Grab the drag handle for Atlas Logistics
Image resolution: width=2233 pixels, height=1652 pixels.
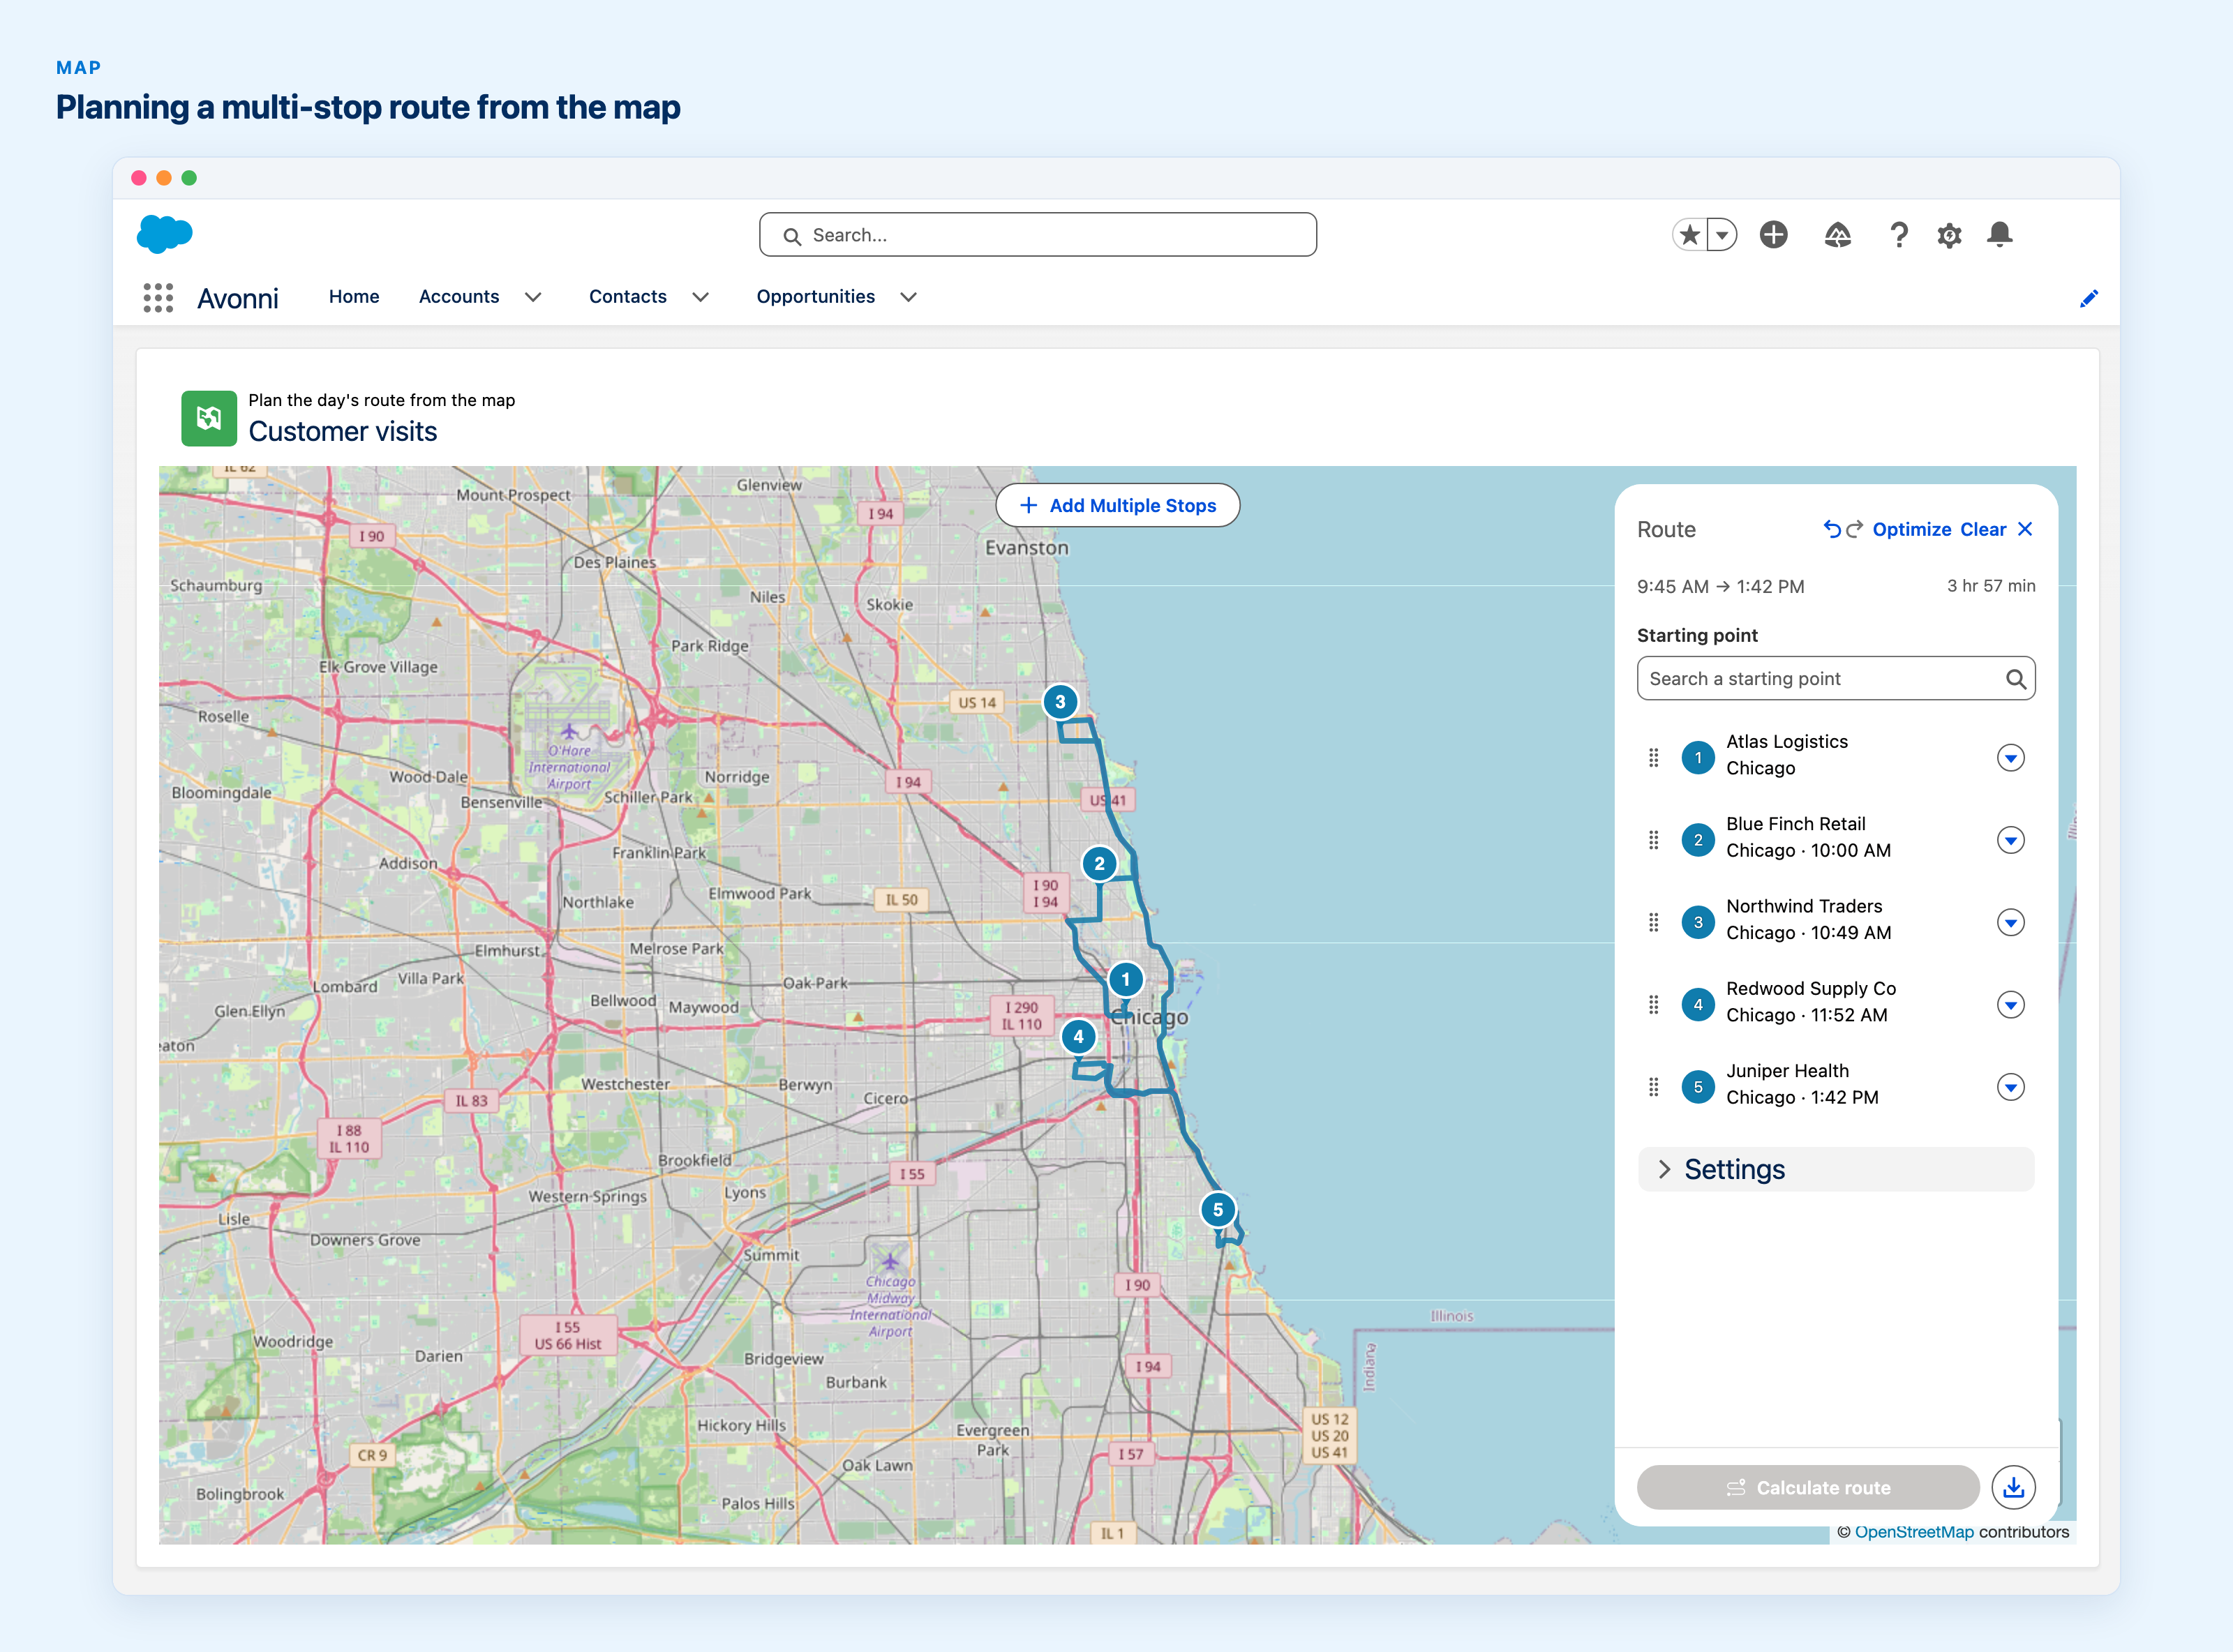click(1654, 758)
